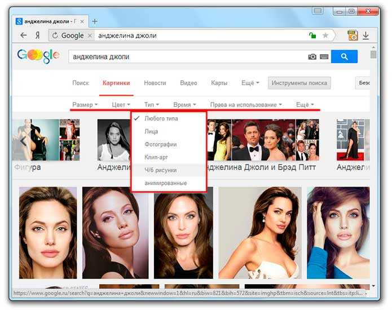Click the browser back arrow
The height and width of the screenshot is (310, 392).
tap(24, 35)
